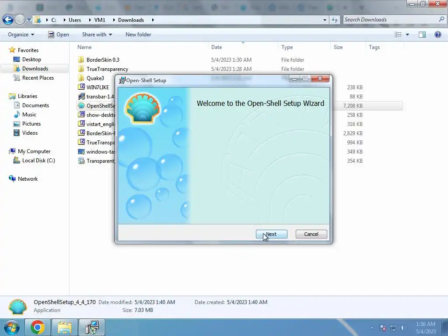Toggle the preview pane icon

pos(422,34)
